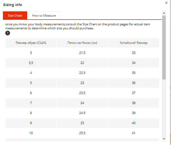Viewport: 171px width, 145px height.
Task: Click the vertical scrollbar thumb
Action: (x=164, y=48)
